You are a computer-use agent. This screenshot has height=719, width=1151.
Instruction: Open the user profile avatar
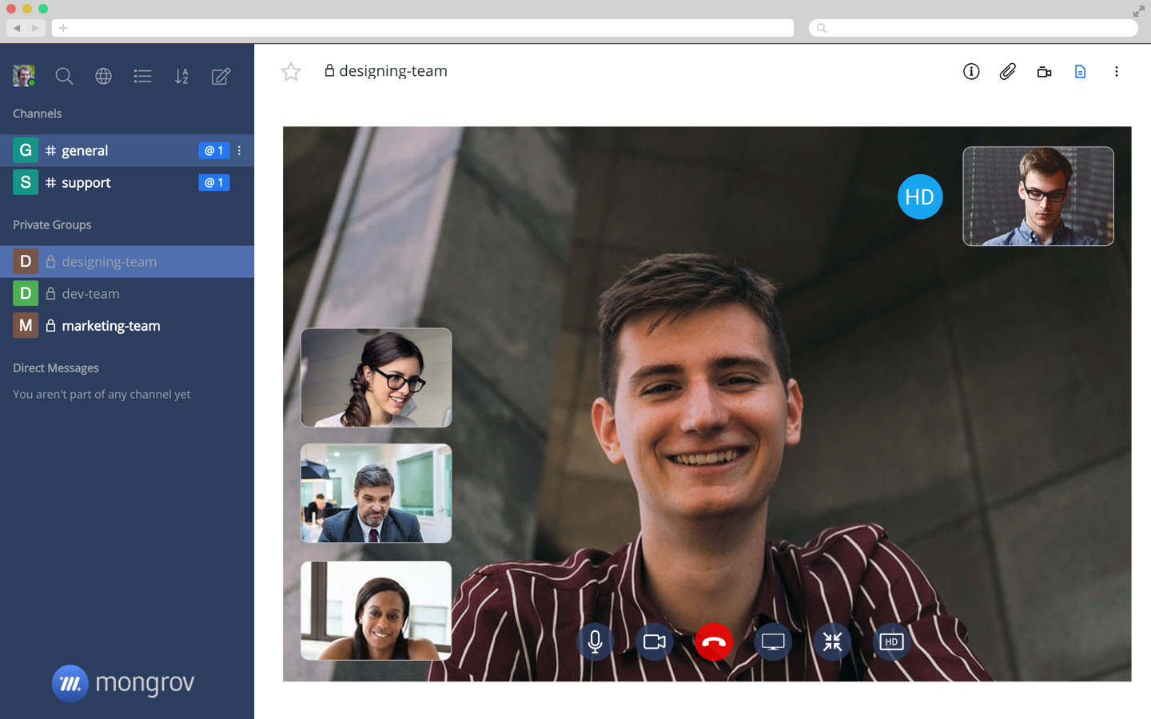[x=24, y=76]
